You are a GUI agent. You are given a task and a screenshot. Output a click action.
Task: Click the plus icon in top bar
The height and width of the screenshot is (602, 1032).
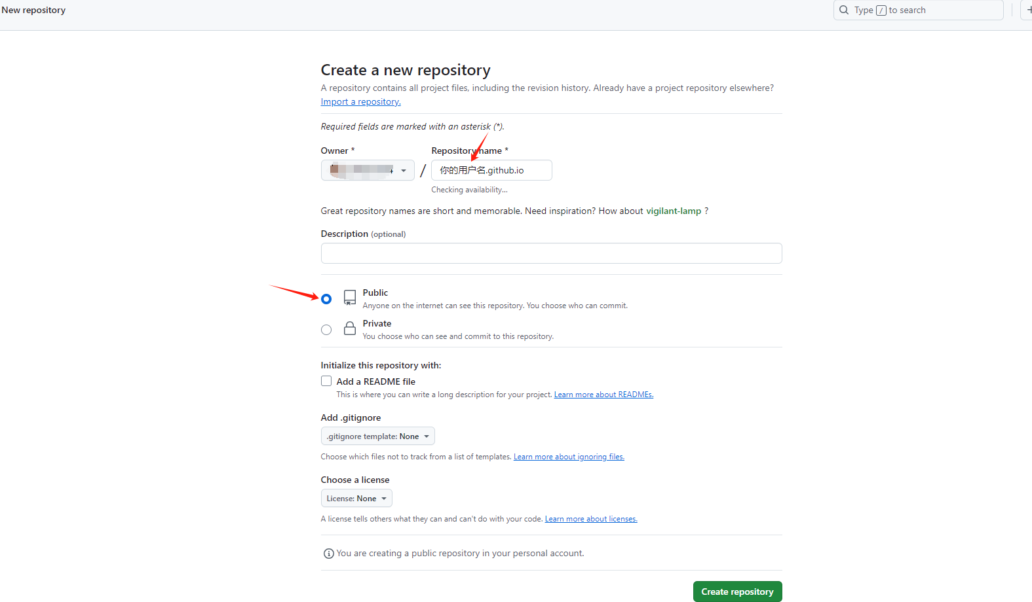pyautogui.click(x=1028, y=10)
